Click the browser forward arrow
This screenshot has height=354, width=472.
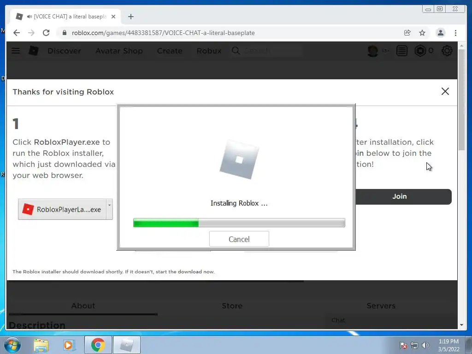pyautogui.click(x=31, y=33)
